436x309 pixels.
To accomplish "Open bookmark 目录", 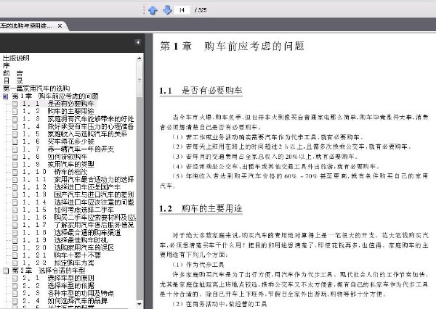I will [13, 81].
